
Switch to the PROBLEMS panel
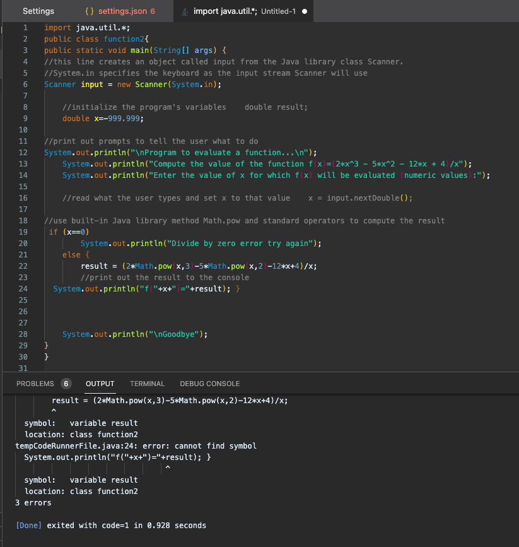coord(35,383)
